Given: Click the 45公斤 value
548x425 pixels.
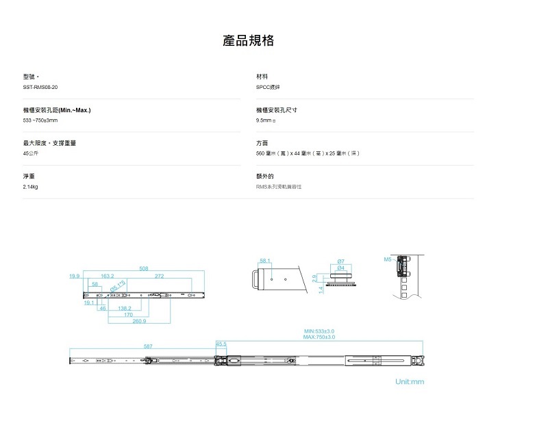Looking at the screenshot, I should click(x=30, y=153).
